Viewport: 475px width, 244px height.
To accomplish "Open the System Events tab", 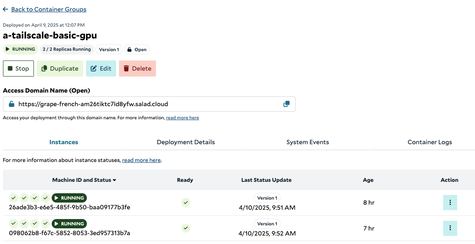I will [x=308, y=142].
